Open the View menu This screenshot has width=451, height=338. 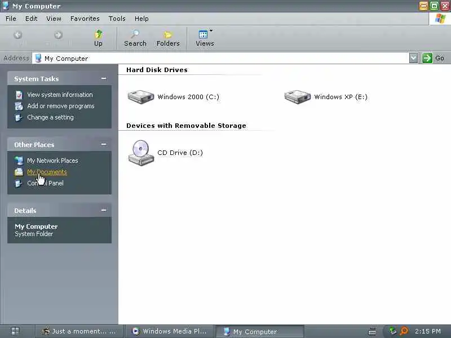(54, 19)
